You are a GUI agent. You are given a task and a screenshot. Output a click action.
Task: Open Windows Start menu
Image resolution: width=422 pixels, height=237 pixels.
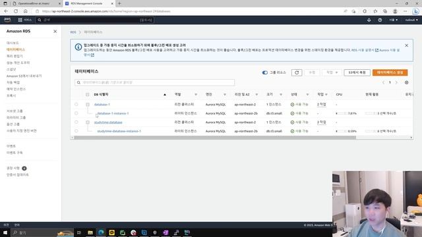coord(5,232)
